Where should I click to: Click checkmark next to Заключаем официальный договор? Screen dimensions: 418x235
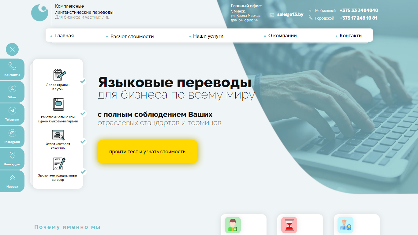click(83, 172)
